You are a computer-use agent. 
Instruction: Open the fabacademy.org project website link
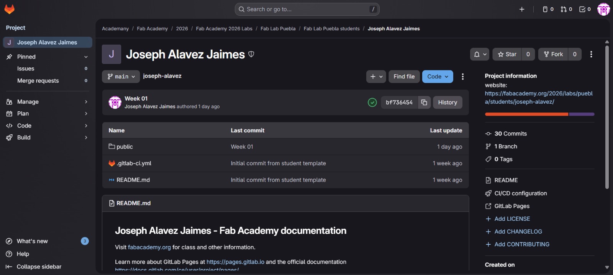(538, 98)
